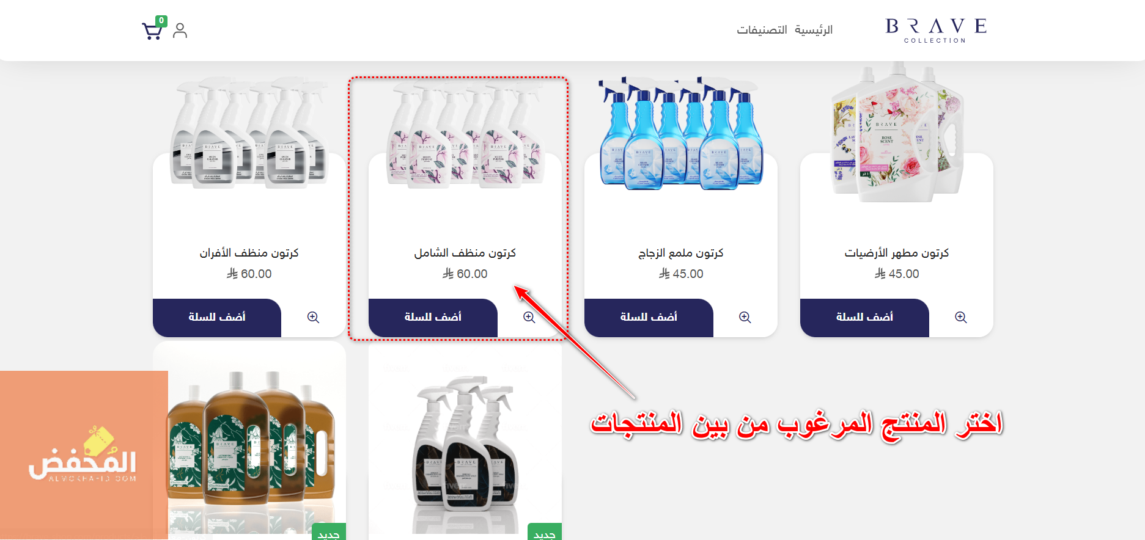The height and width of the screenshot is (540, 1145).
Task: Select the blue glass cleaner bottles image
Action: pos(681,133)
